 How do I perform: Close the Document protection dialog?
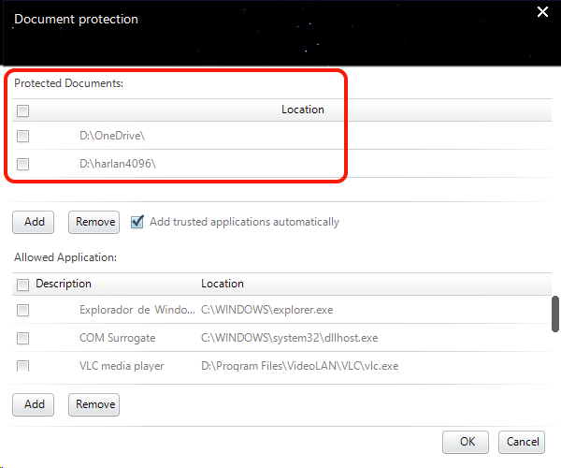coord(541,12)
